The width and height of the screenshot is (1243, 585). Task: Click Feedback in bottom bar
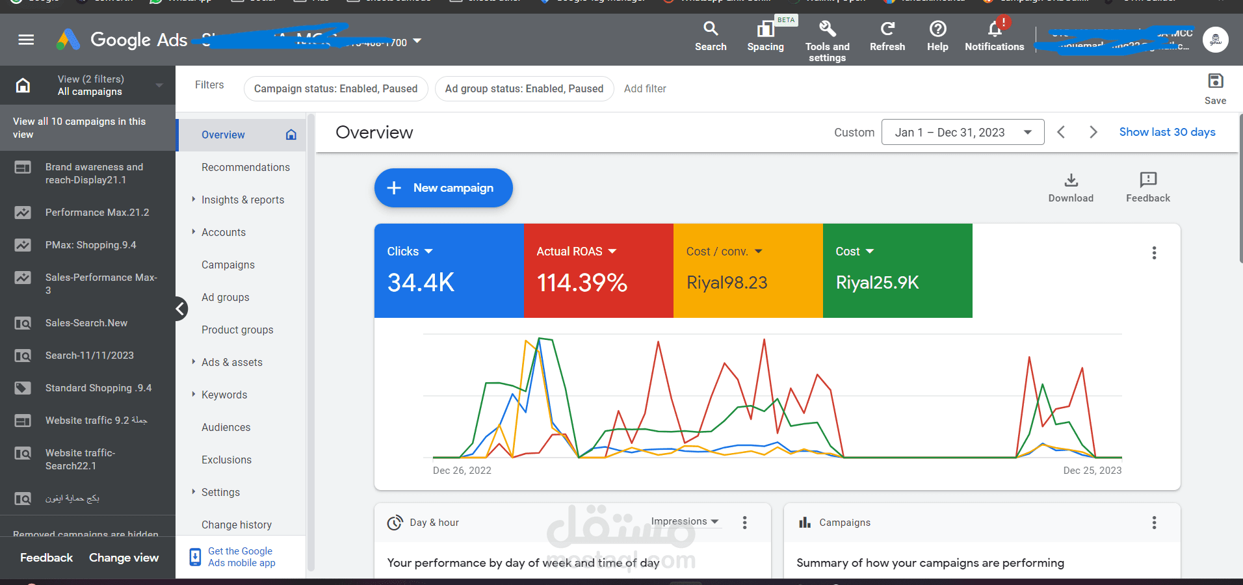(x=46, y=558)
